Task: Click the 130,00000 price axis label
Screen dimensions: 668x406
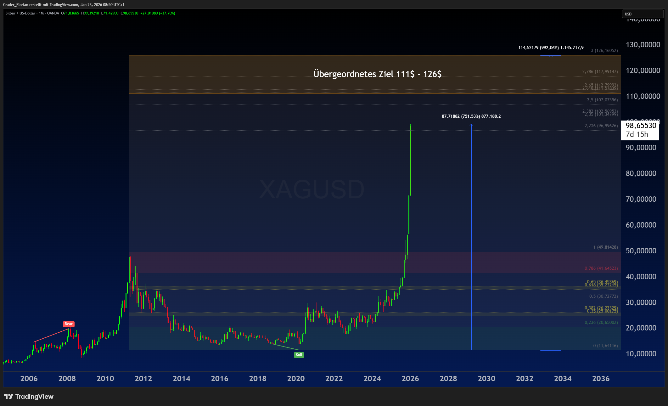Action: [643, 45]
